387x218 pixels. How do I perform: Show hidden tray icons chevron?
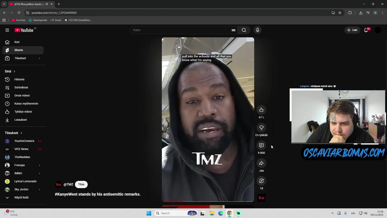tap(333, 213)
